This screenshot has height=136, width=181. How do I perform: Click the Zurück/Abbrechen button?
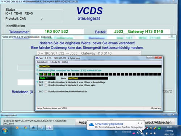click(x=157, y=122)
